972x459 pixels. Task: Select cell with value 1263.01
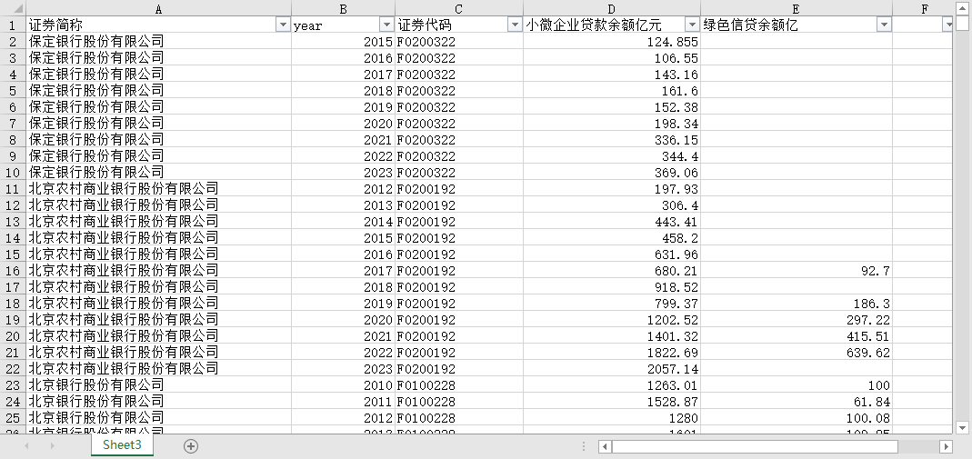click(612, 384)
